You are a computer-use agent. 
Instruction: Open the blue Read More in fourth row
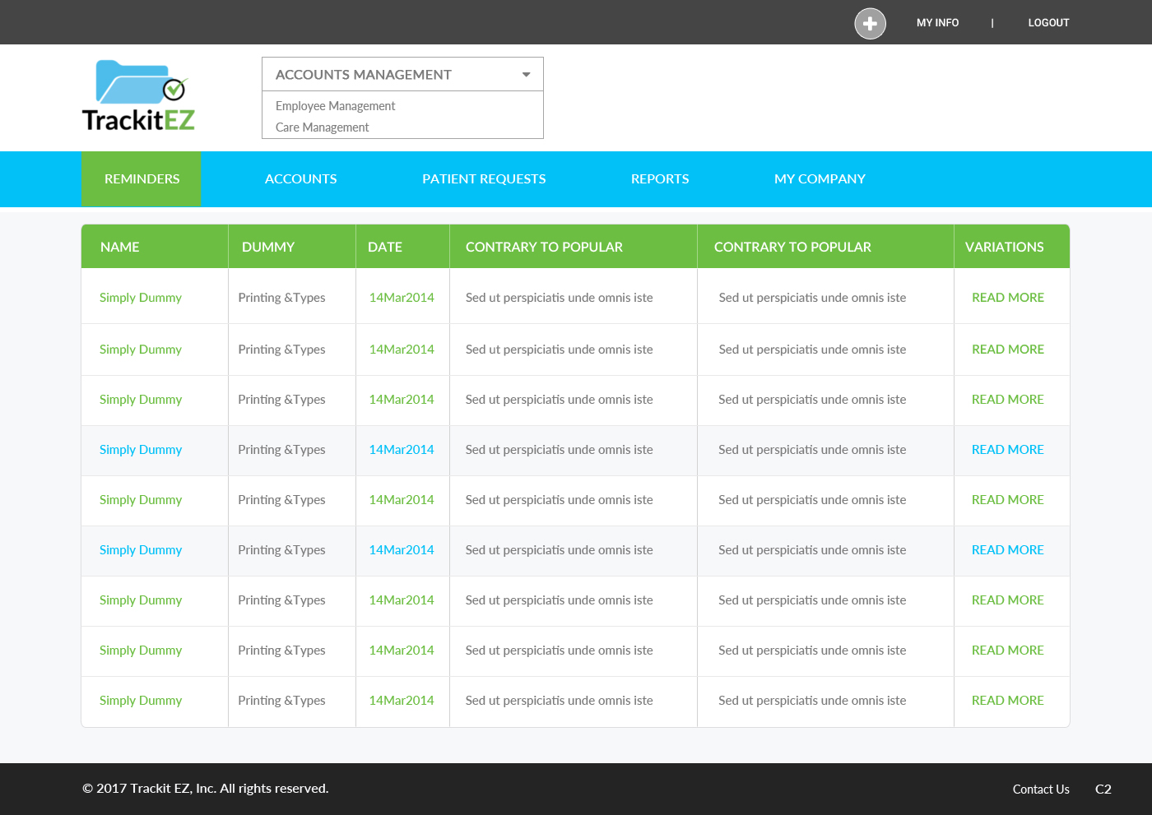[1007, 450]
